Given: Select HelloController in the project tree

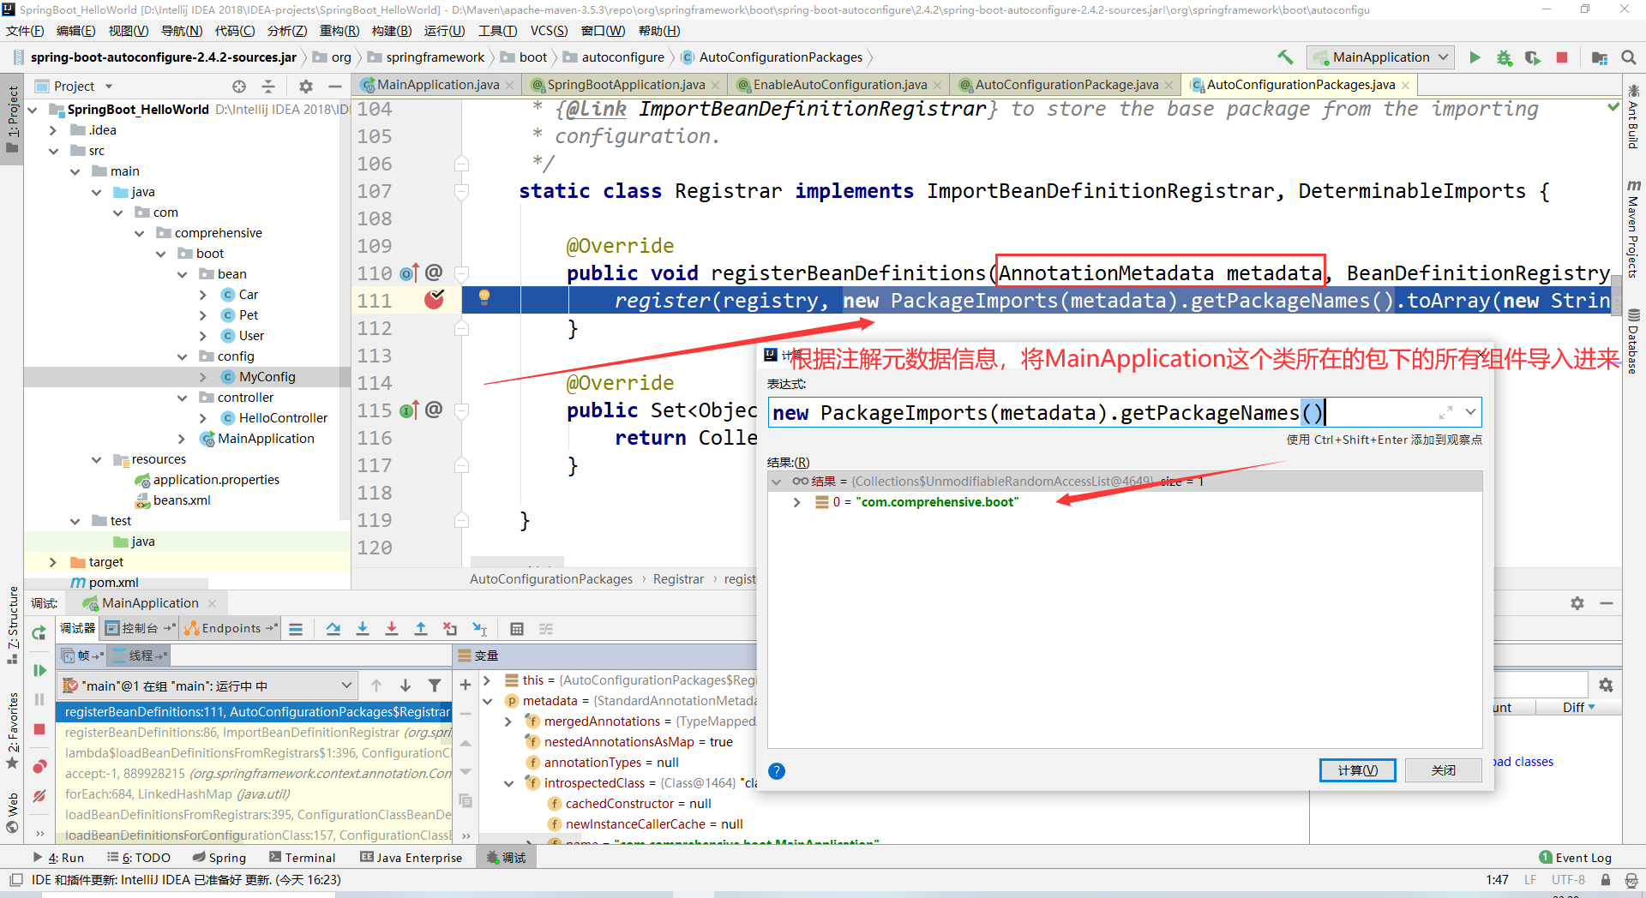Looking at the screenshot, I should [x=283, y=418].
